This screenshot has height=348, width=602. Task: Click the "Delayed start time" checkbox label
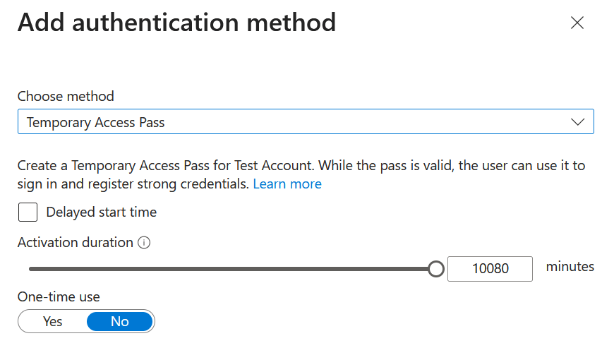pyautogui.click(x=102, y=212)
